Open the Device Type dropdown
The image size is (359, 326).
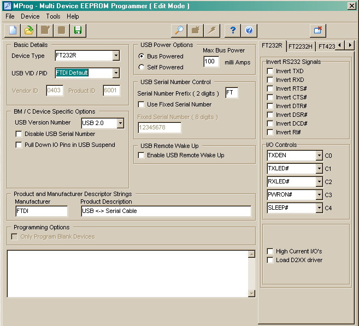coord(116,56)
